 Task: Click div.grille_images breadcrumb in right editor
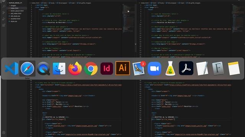(194, 3)
